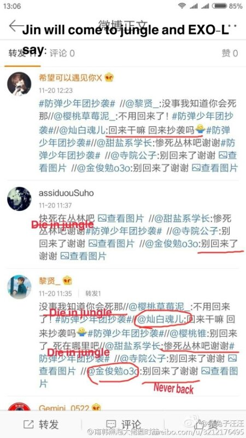The height and width of the screenshot is (438, 246).
Task: Open mention @樱桃草莓泥_ in first post
Action: click(84, 117)
